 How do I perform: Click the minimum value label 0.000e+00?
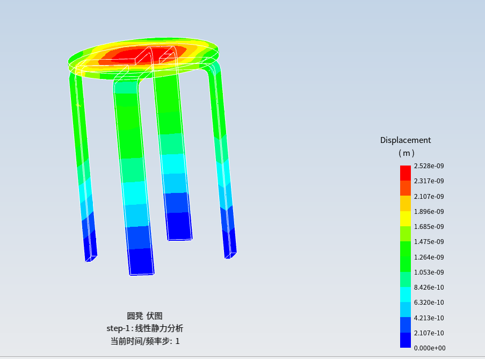tap(429, 348)
